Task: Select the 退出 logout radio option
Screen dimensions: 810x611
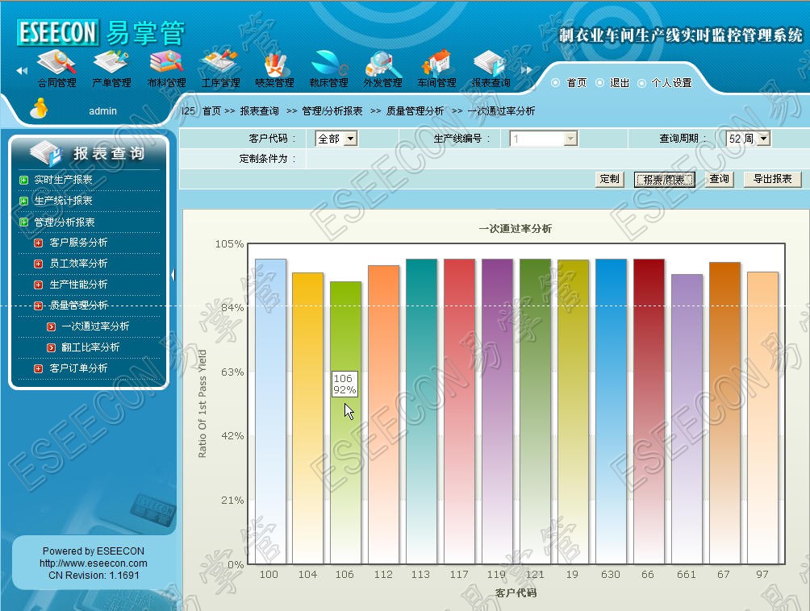Action: 599,83
